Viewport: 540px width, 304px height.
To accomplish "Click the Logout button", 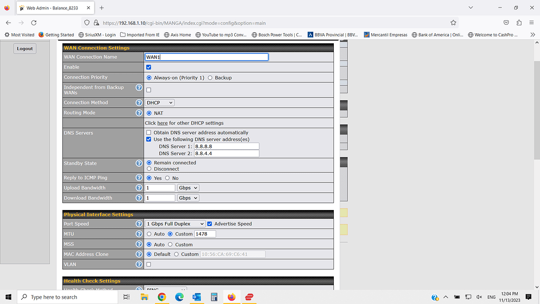I will pyautogui.click(x=25, y=49).
